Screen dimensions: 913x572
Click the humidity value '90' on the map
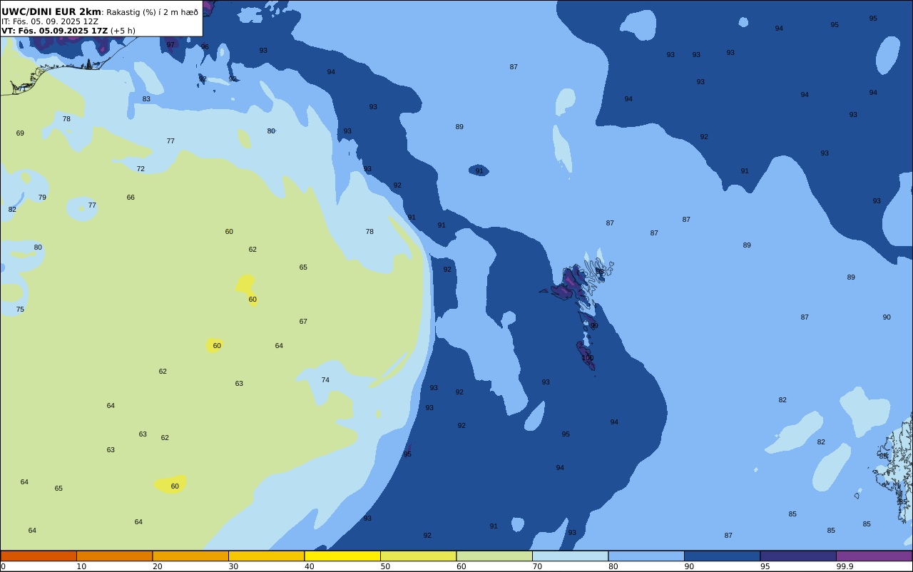click(x=887, y=317)
